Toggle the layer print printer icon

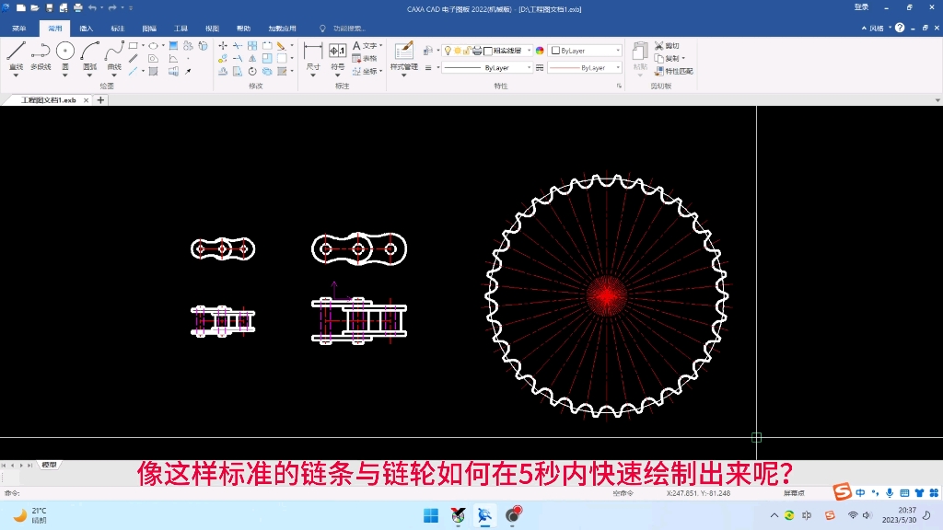click(x=477, y=51)
